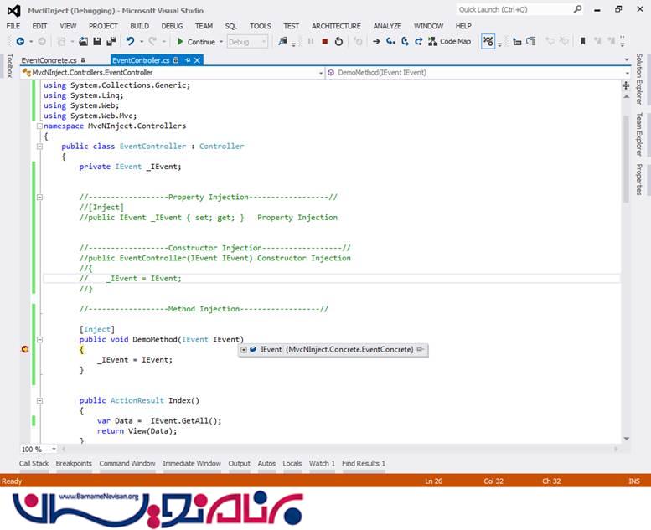Click the Save All toolbar icon
The image size is (651, 530).
(111, 41)
